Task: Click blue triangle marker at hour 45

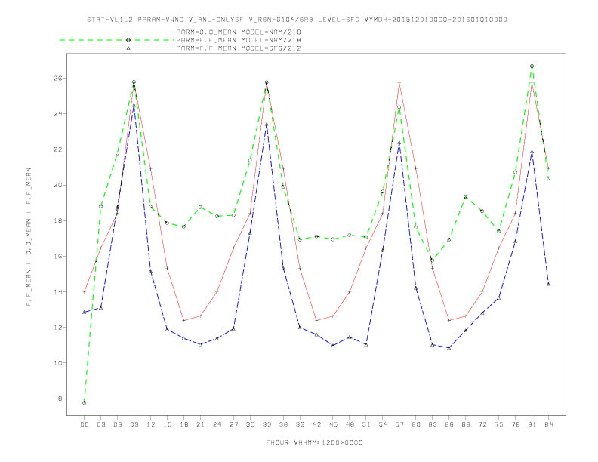Action: pos(333,346)
